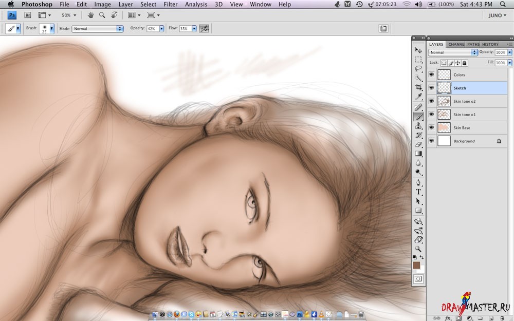Hide the Skin Base layer

point(431,127)
